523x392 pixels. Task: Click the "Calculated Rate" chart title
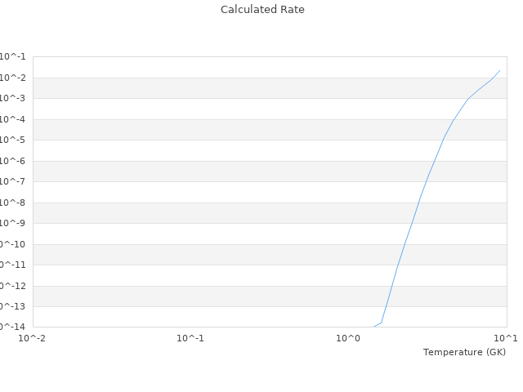(x=261, y=10)
